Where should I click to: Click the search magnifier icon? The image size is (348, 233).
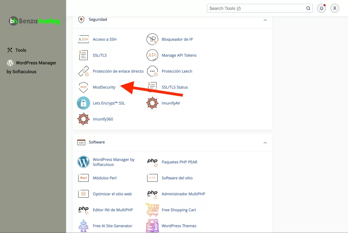308,8
